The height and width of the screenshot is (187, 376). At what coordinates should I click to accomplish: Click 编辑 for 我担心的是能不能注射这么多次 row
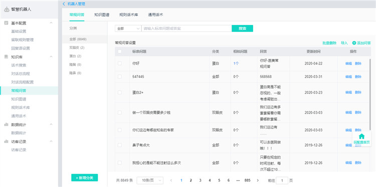tap(348, 162)
